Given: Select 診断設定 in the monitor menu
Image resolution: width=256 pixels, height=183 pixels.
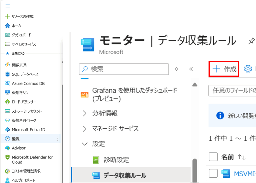Looking at the screenshot, I should click(x=116, y=160).
